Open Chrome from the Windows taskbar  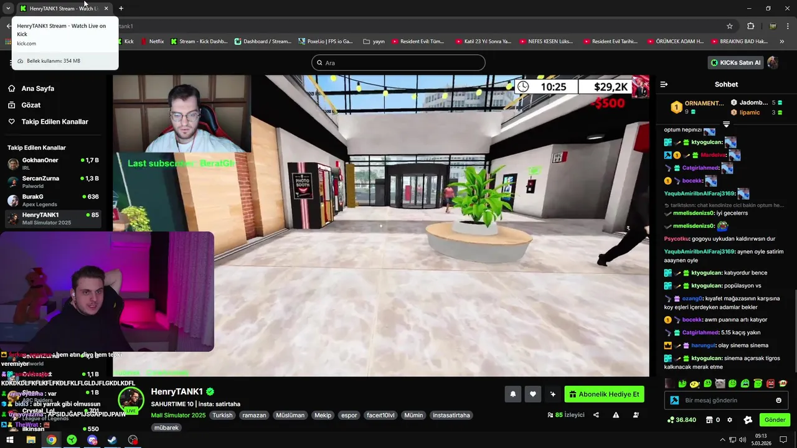click(51, 440)
